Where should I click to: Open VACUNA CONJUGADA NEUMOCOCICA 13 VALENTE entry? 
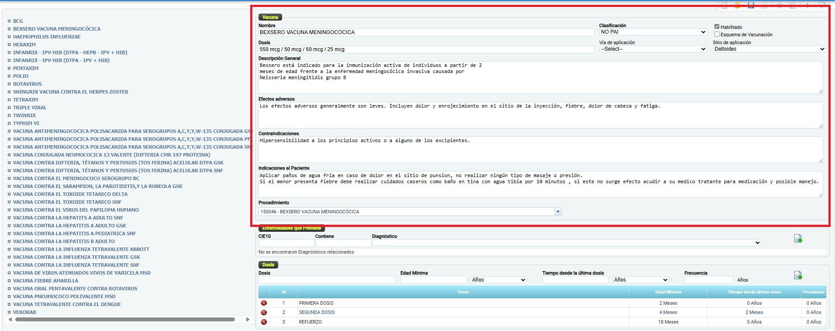pos(112,155)
